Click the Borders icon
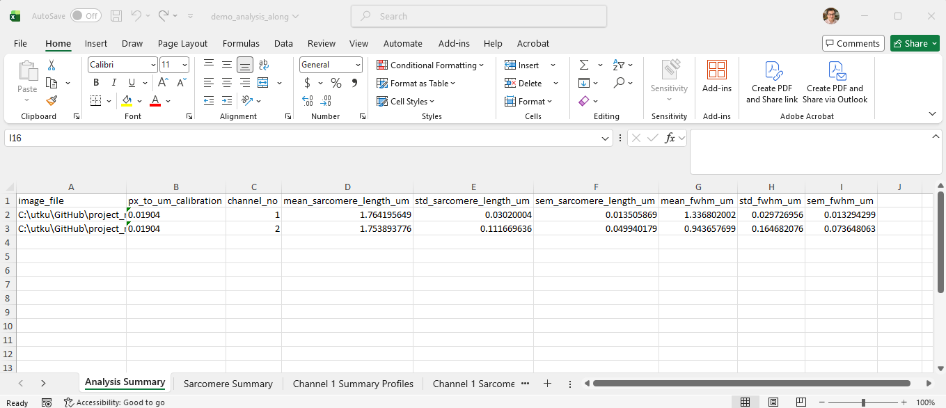Screen dimensions: 946x408 coord(96,101)
